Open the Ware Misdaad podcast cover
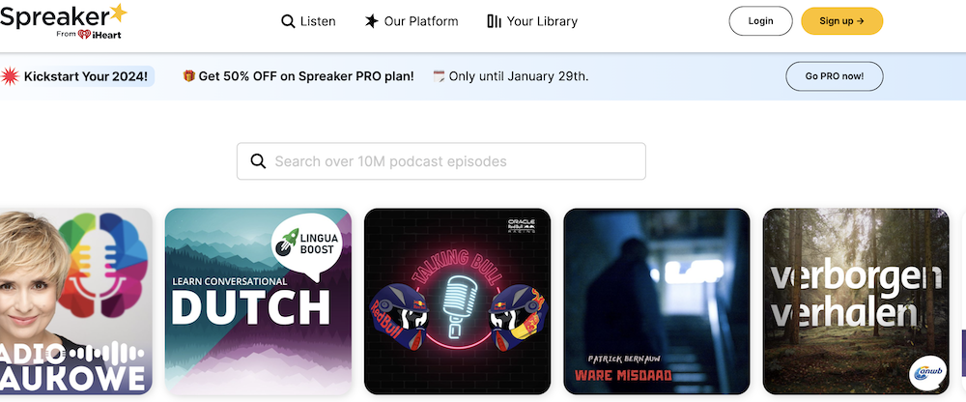 click(x=657, y=301)
